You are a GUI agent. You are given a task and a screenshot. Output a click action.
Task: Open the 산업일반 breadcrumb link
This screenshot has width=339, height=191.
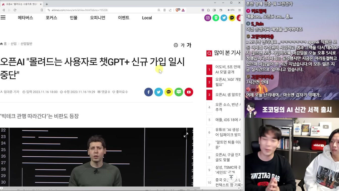point(26,44)
